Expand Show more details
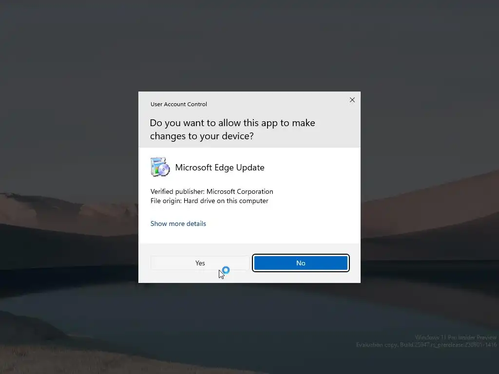The height and width of the screenshot is (374, 499). (178, 224)
